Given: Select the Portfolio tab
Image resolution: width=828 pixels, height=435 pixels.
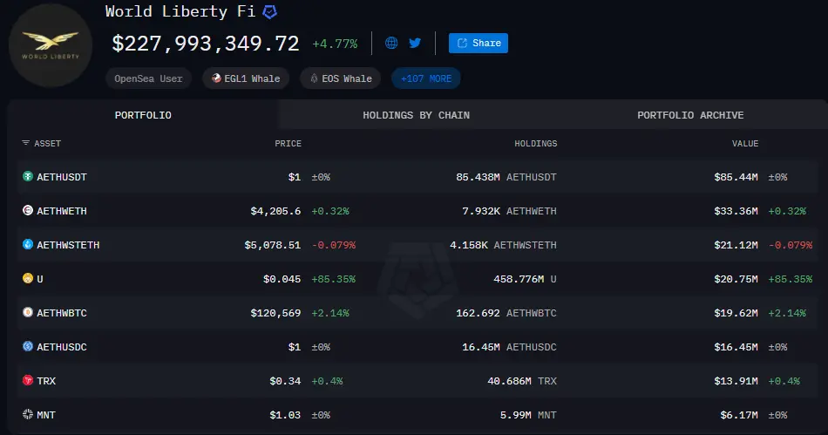Looking at the screenshot, I should [x=143, y=115].
